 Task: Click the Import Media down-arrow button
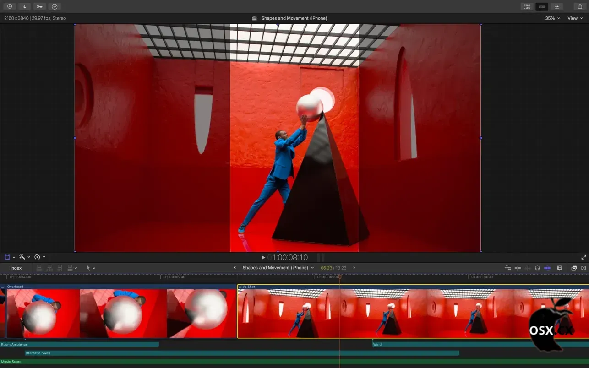click(24, 6)
